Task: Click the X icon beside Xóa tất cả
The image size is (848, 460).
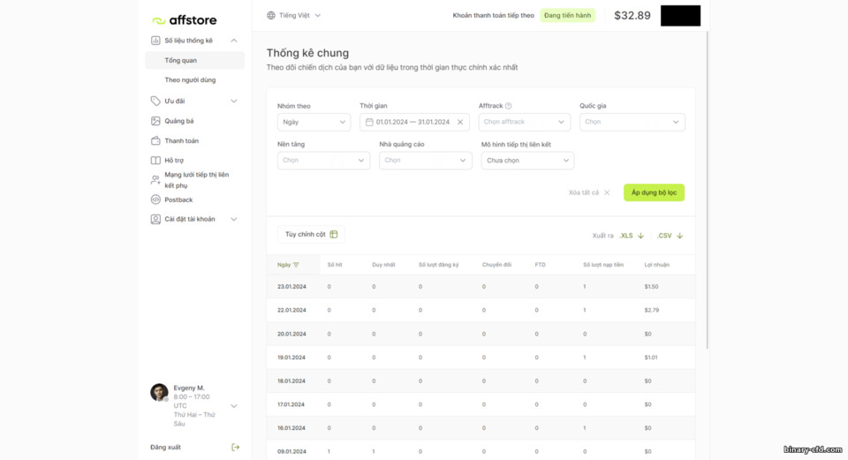Action: [607, 192]
